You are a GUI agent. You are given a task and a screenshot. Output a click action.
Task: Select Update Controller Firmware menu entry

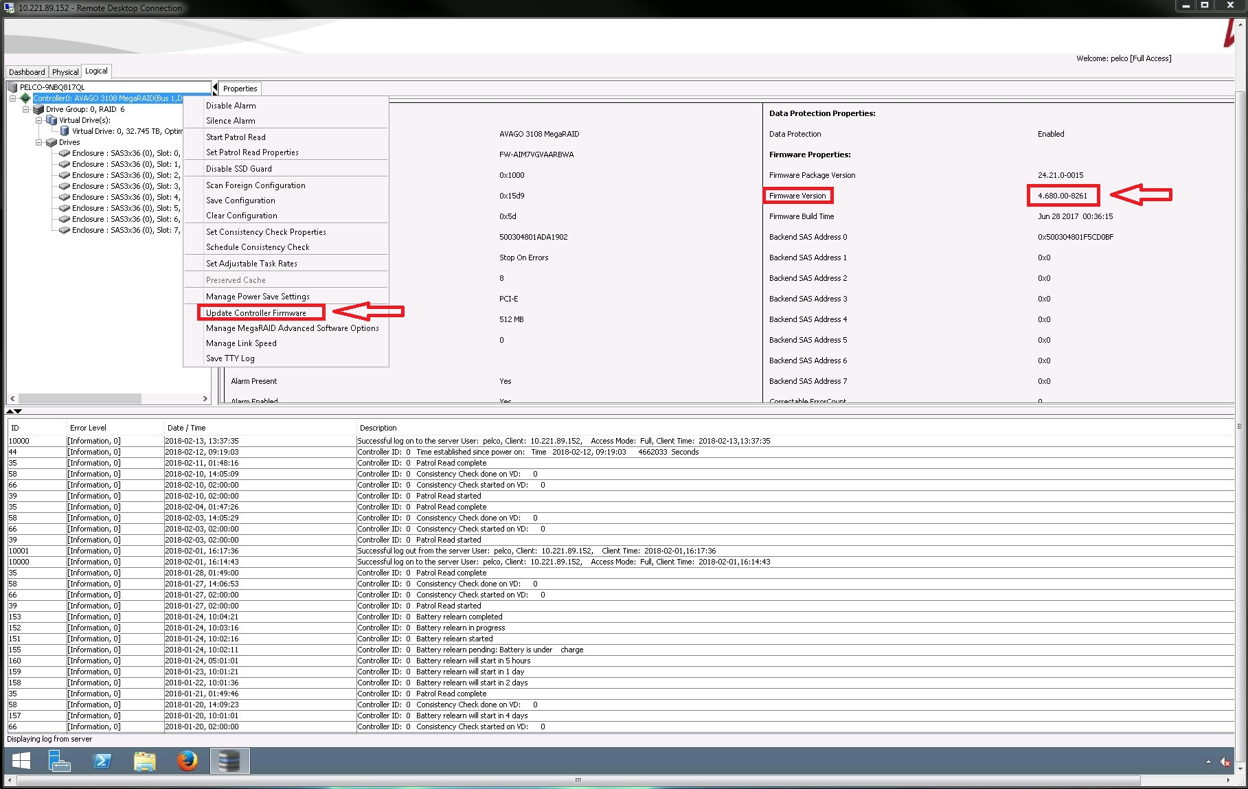(x=256, y=313)
